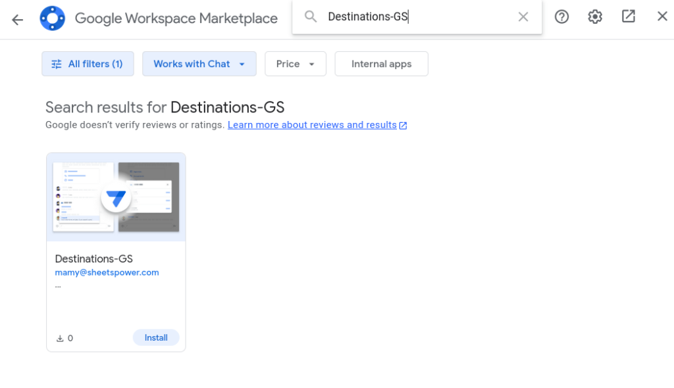
Task: Click the Google Workspace Marketplace title text
Action: (176, 18)
